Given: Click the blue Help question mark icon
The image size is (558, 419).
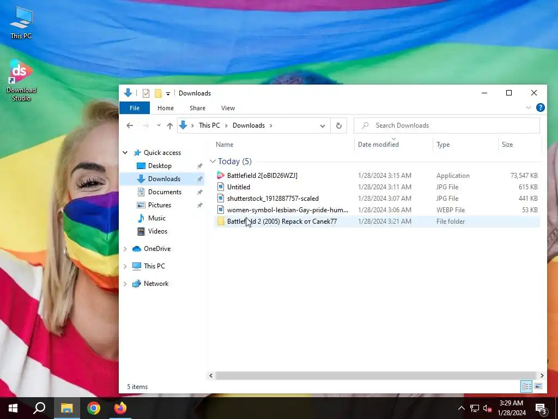Looking at the screenshot, I should tap(540, 107).
